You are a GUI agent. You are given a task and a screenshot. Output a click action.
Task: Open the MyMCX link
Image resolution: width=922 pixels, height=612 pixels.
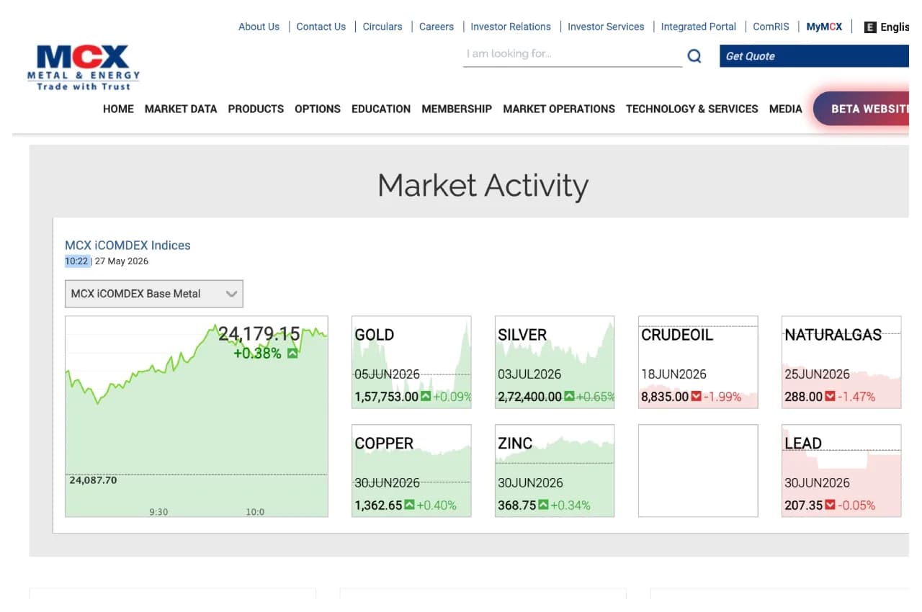[x=824, y=27]
